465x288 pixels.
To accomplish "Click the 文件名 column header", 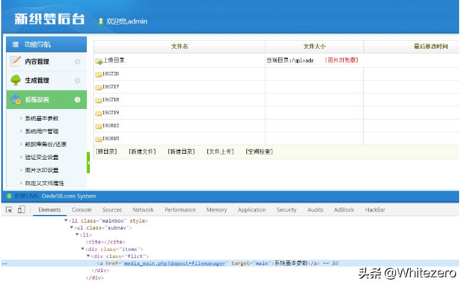I will (x=180, y=47).
